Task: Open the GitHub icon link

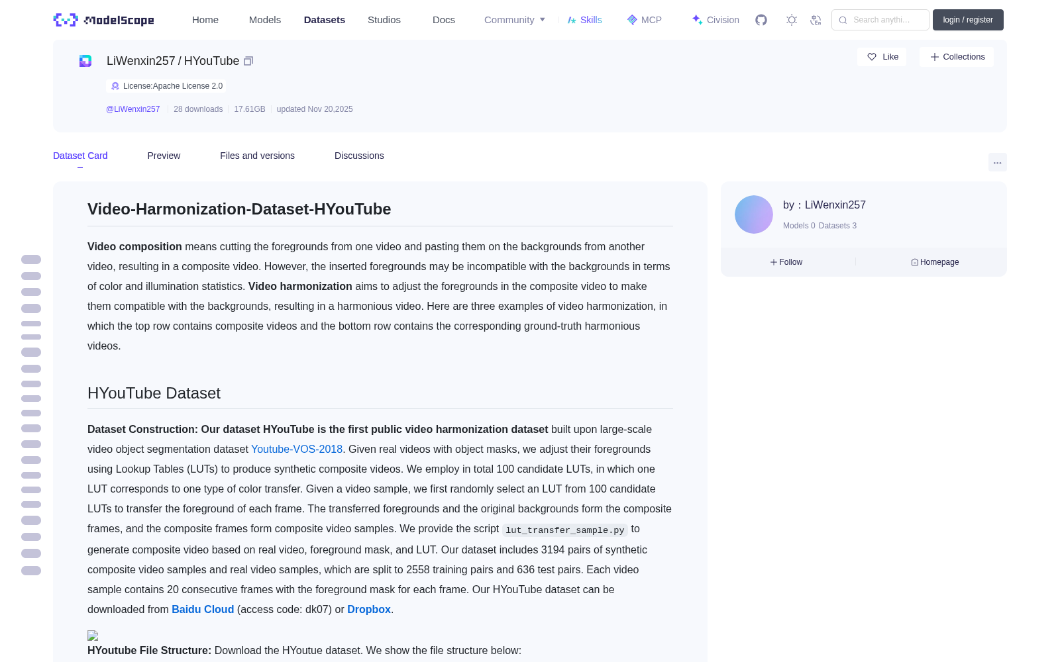Action: pyautogui.click(x=761, y=20)
